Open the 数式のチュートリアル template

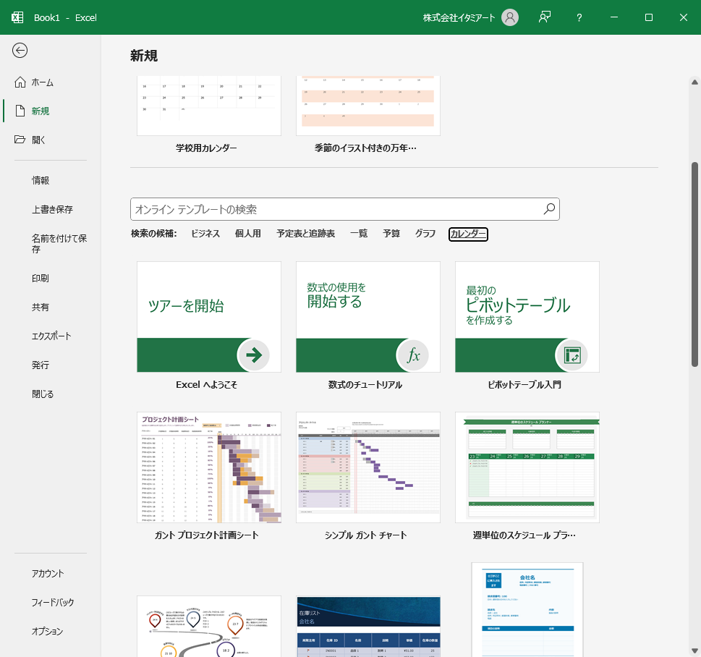[368, 317]
